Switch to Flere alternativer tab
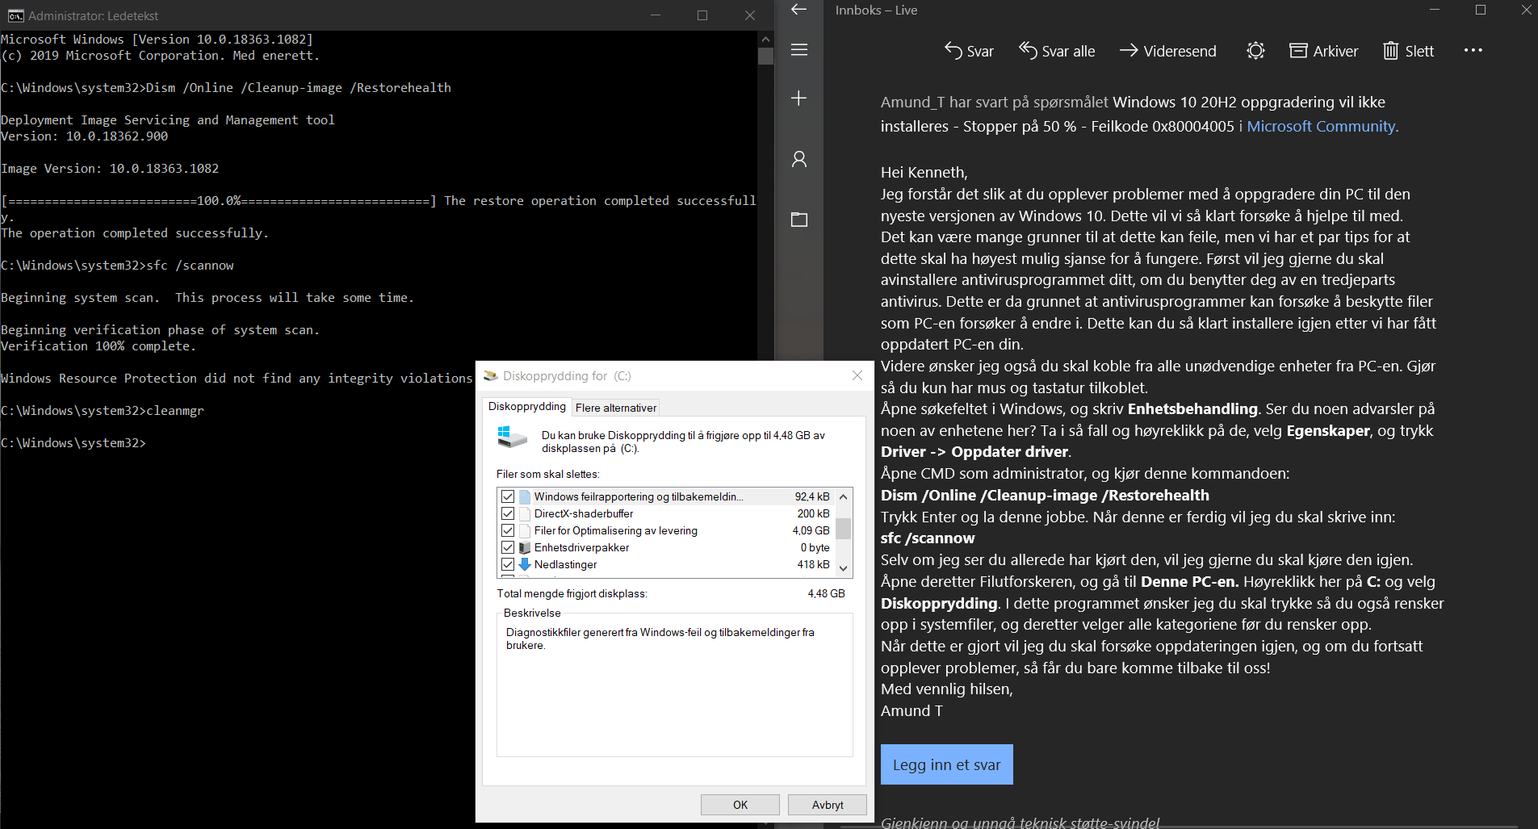 (x=616, y=408)
